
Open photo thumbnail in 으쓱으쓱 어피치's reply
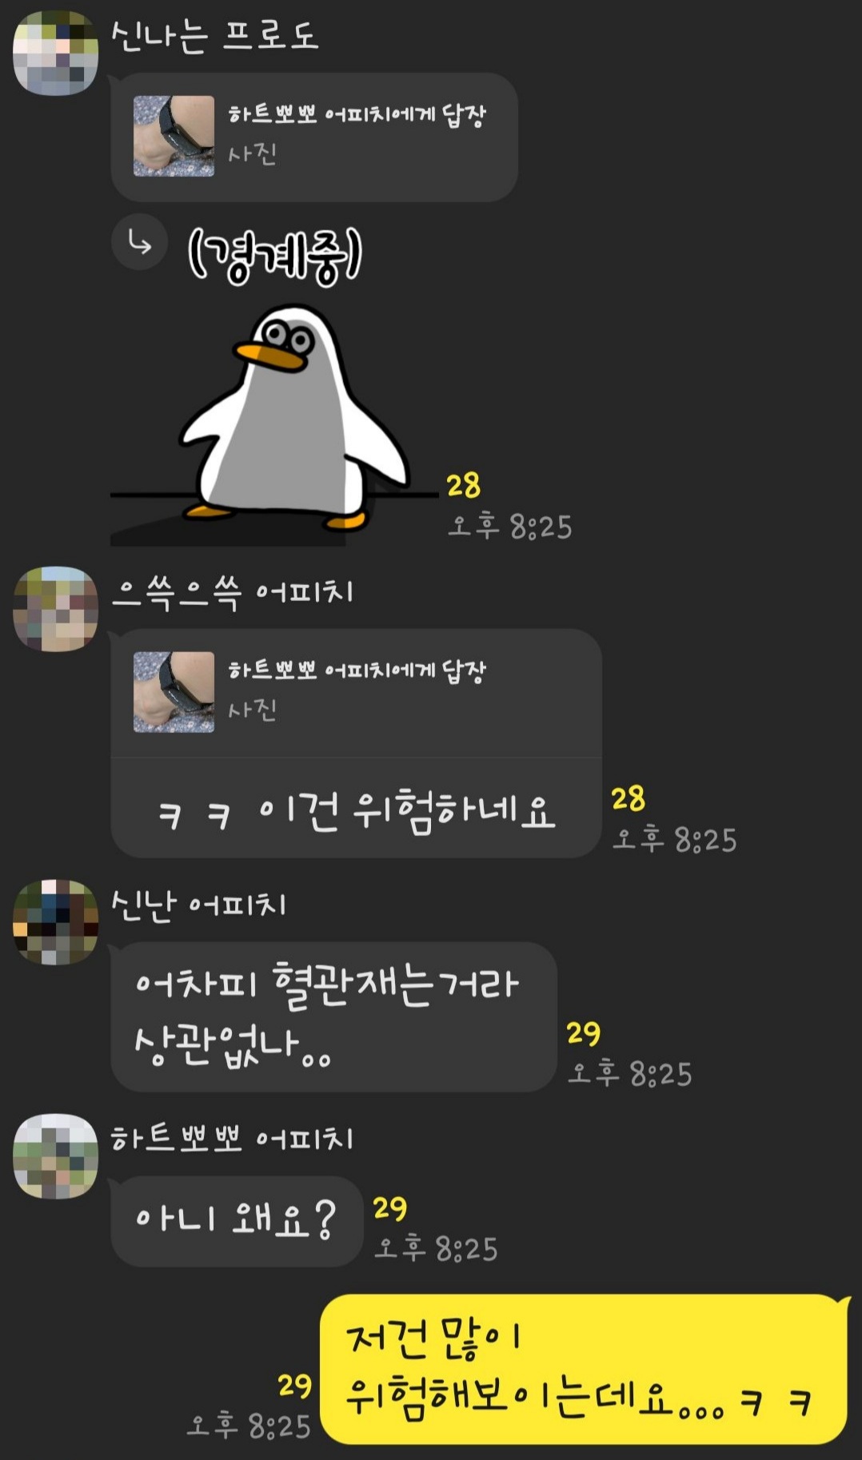pyautogui.click(x=174, y=692)
